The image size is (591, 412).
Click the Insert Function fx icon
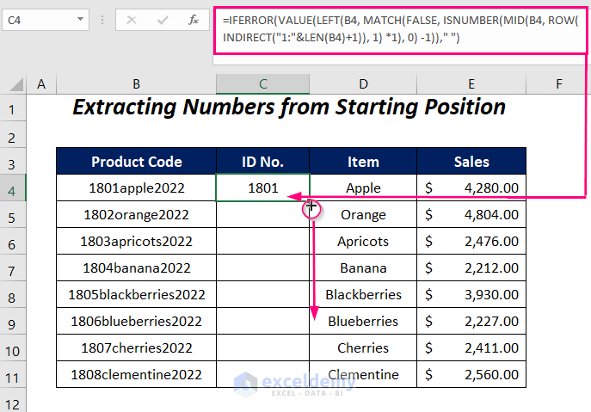[x=194, y=18]
